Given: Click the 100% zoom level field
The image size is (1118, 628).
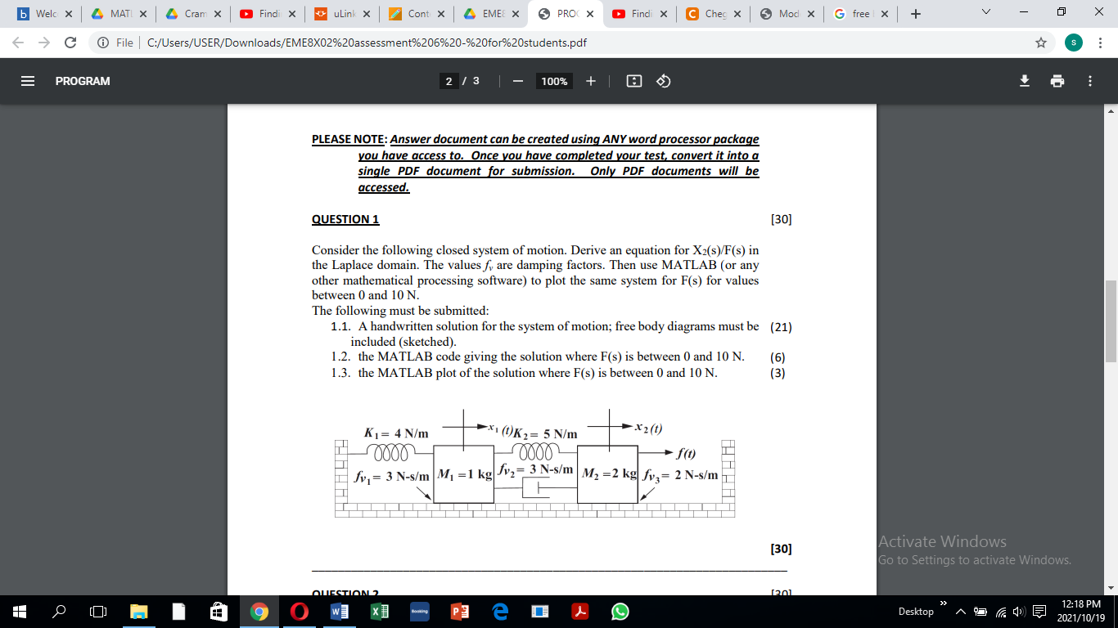Looking at the screenshot, I should point(554,81).
